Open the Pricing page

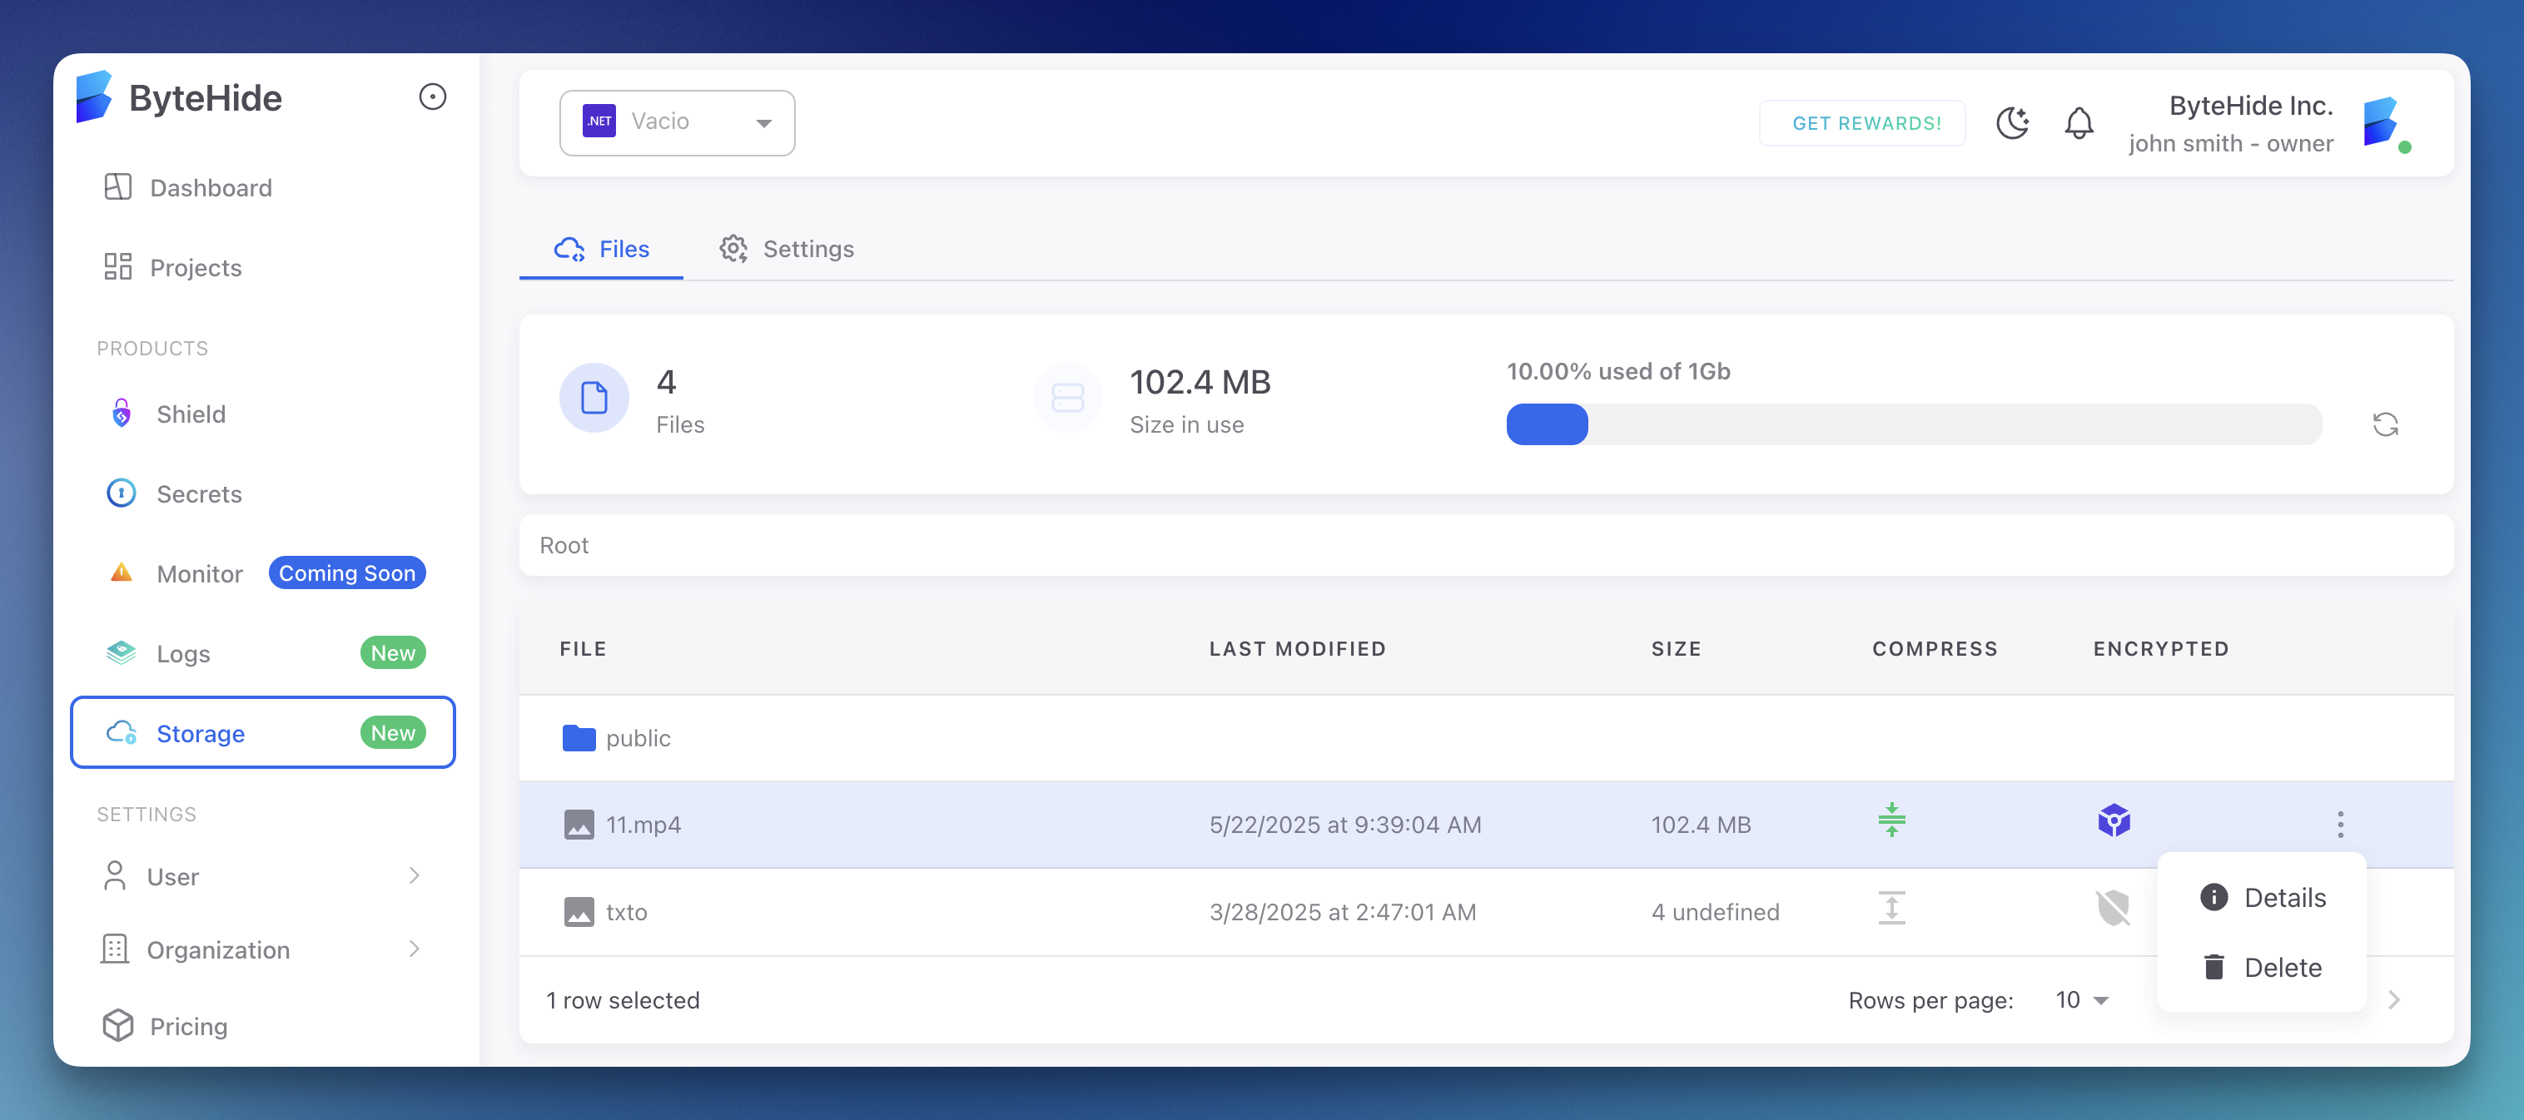tap(188, 1025)
